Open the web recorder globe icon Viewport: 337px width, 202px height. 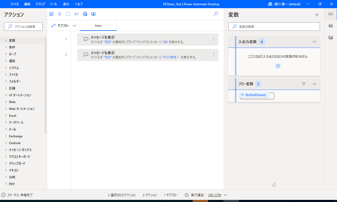85,14
